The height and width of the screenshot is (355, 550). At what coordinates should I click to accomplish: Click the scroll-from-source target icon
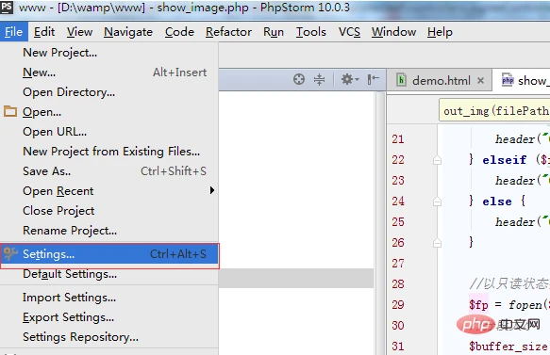[299, 79]
